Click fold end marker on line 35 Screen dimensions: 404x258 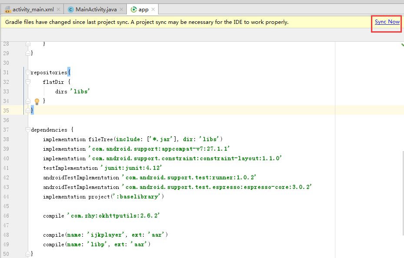click(x=28, y=110)
